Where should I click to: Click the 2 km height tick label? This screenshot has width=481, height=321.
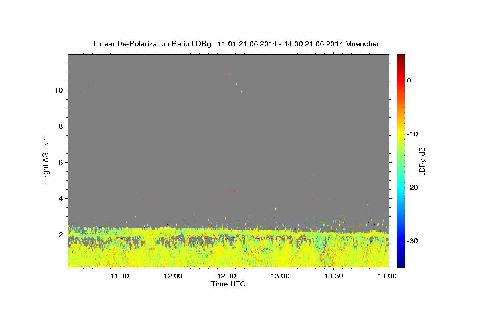(61, 235)
